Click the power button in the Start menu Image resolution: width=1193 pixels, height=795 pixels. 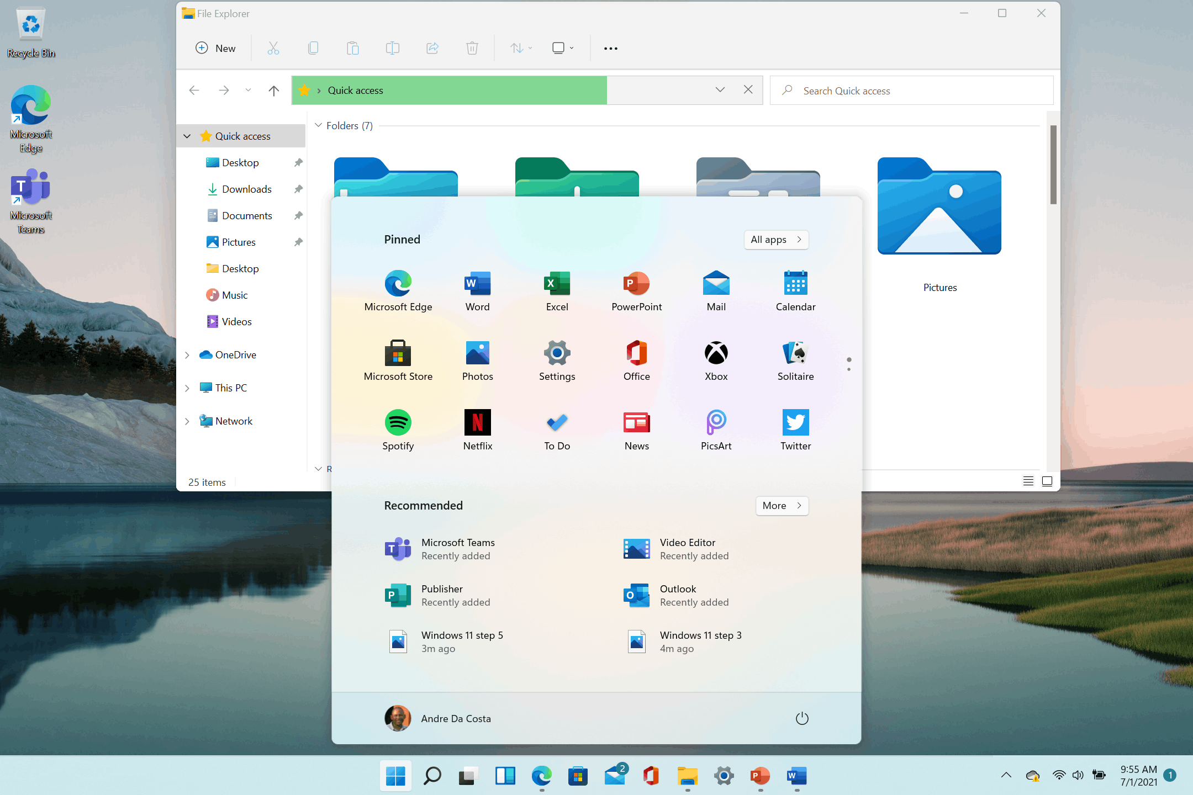tap(802, 718)
